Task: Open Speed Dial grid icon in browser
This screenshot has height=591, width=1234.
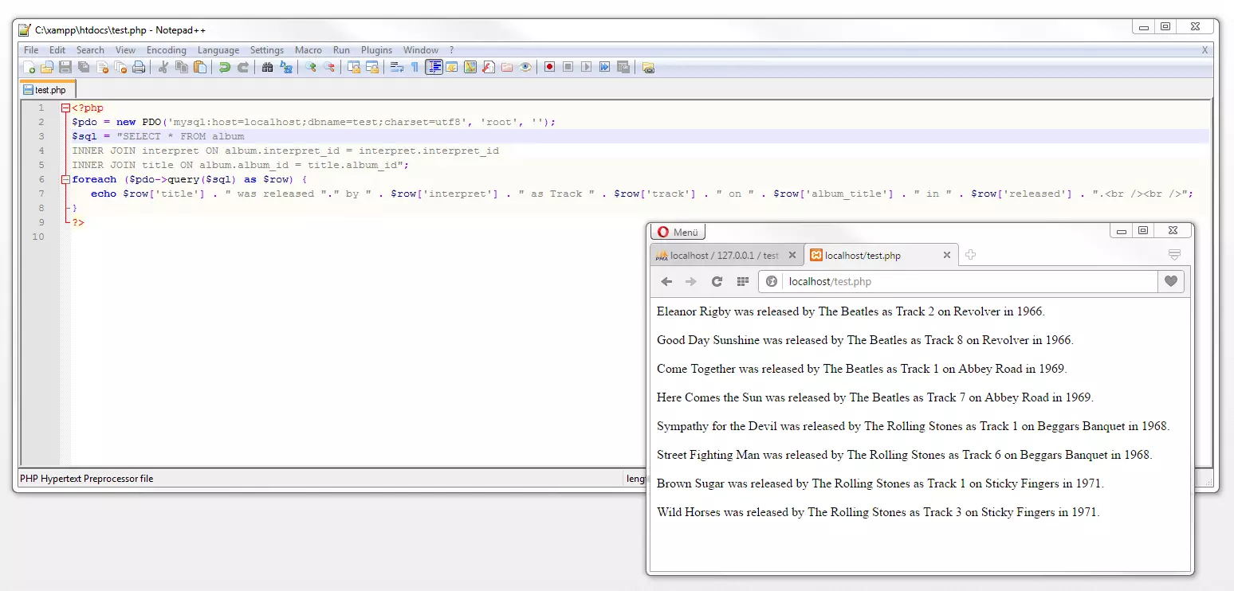Action: click(x=742, y=281)
